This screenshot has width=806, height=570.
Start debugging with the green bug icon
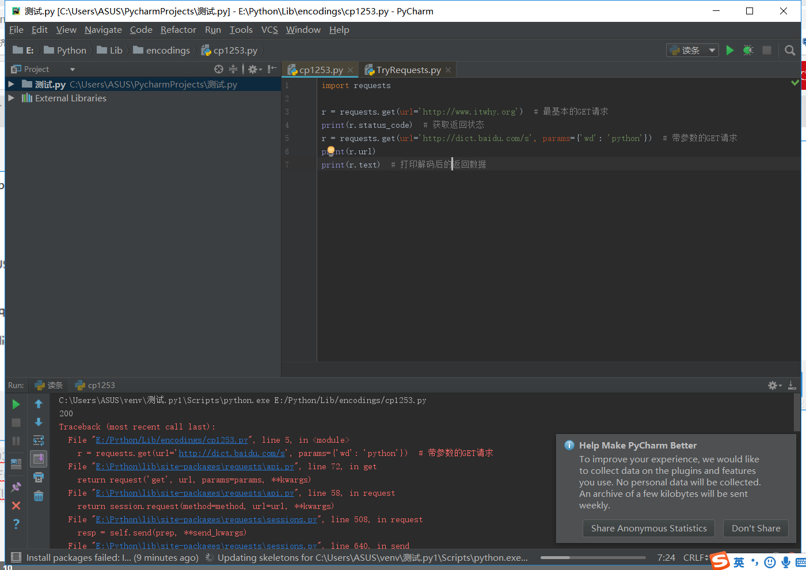pyautogui.click(x=748, y=51)
